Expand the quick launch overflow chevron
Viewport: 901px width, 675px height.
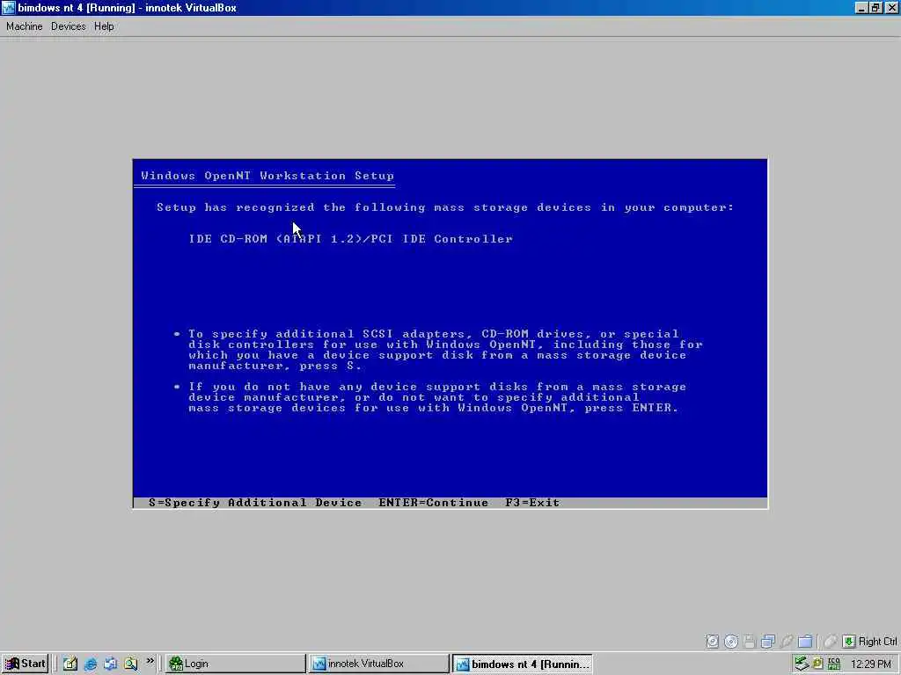[150, 661]
